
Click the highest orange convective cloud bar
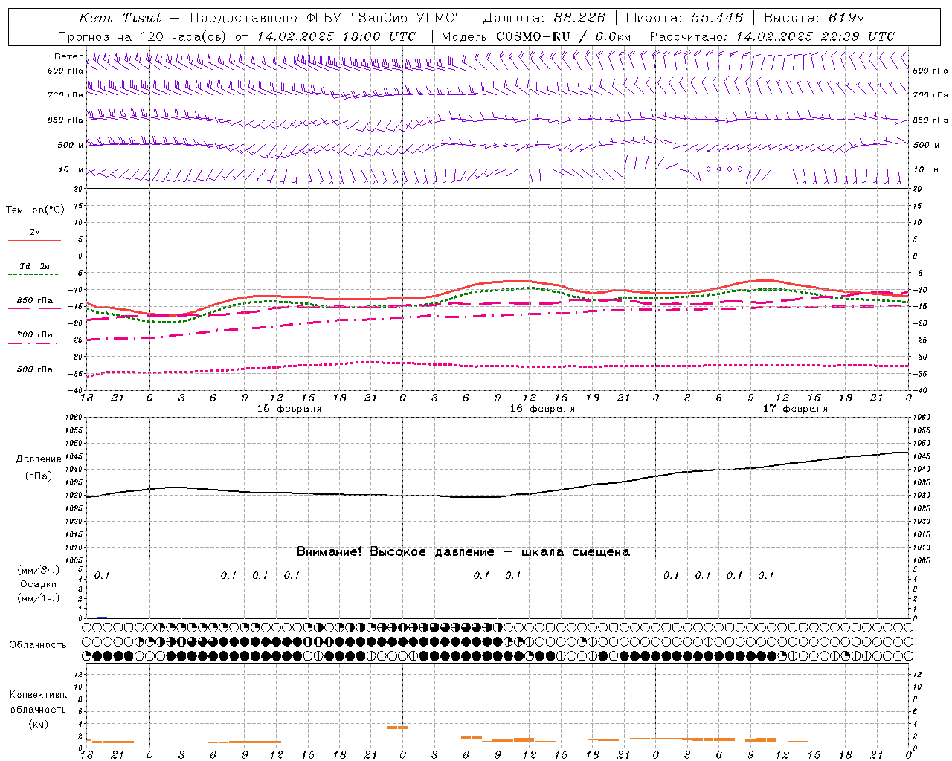coord(396,728)
